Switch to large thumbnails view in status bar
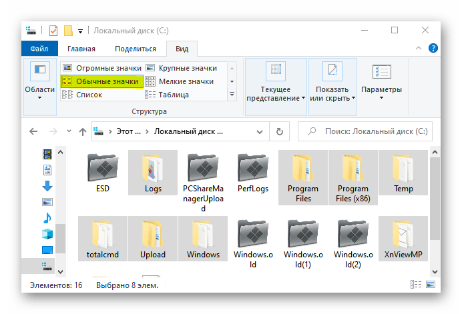Screen dimensions: 462x314 [431, 284]
